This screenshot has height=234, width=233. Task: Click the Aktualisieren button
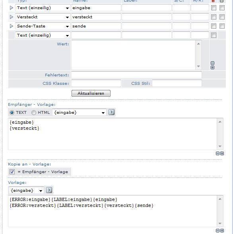(91, 93)
